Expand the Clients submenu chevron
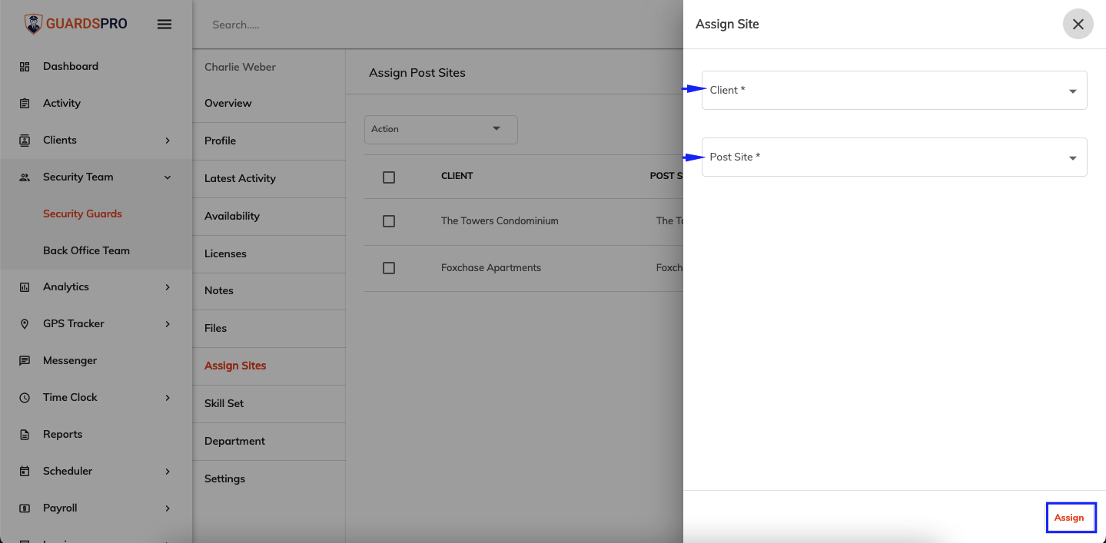 click(168, 141)
